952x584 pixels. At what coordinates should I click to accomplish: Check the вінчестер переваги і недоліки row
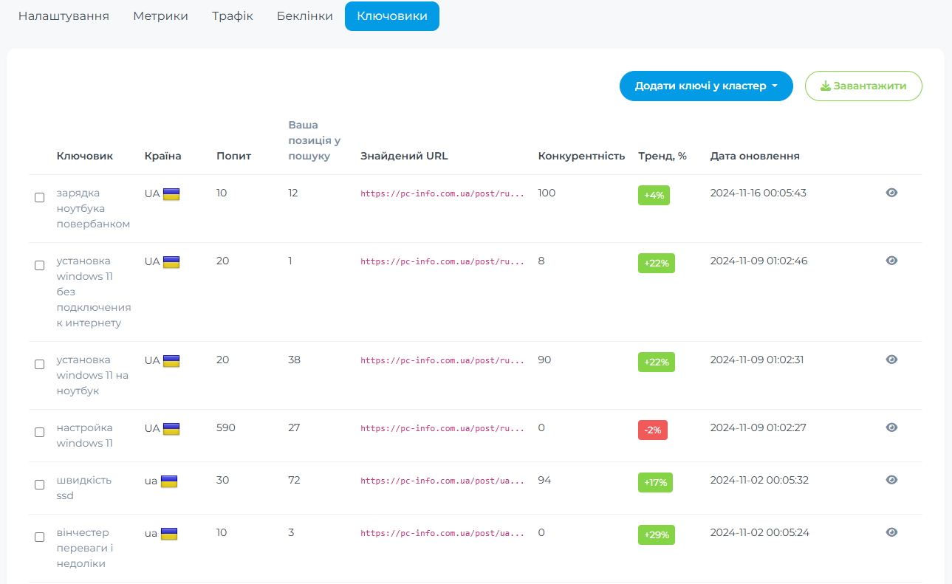[40, 537]
